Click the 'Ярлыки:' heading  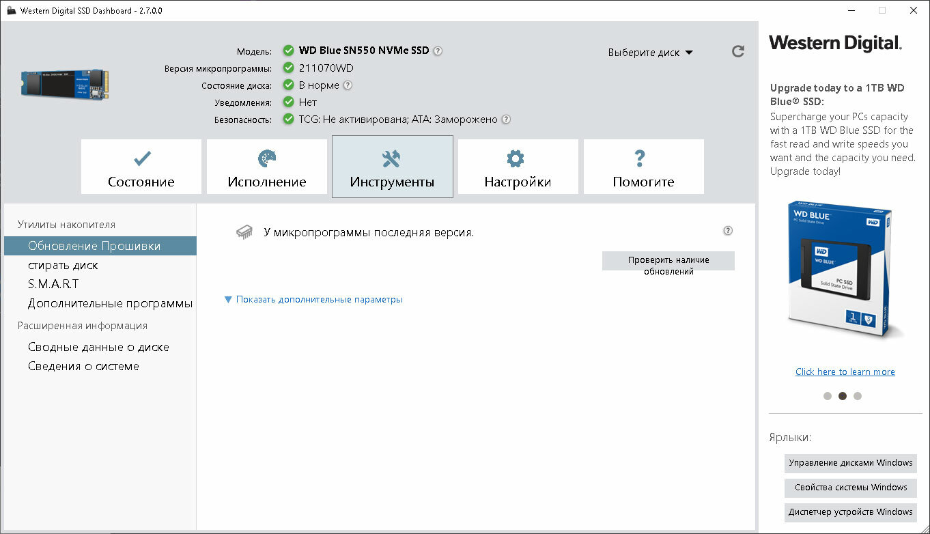coord(790,438)
